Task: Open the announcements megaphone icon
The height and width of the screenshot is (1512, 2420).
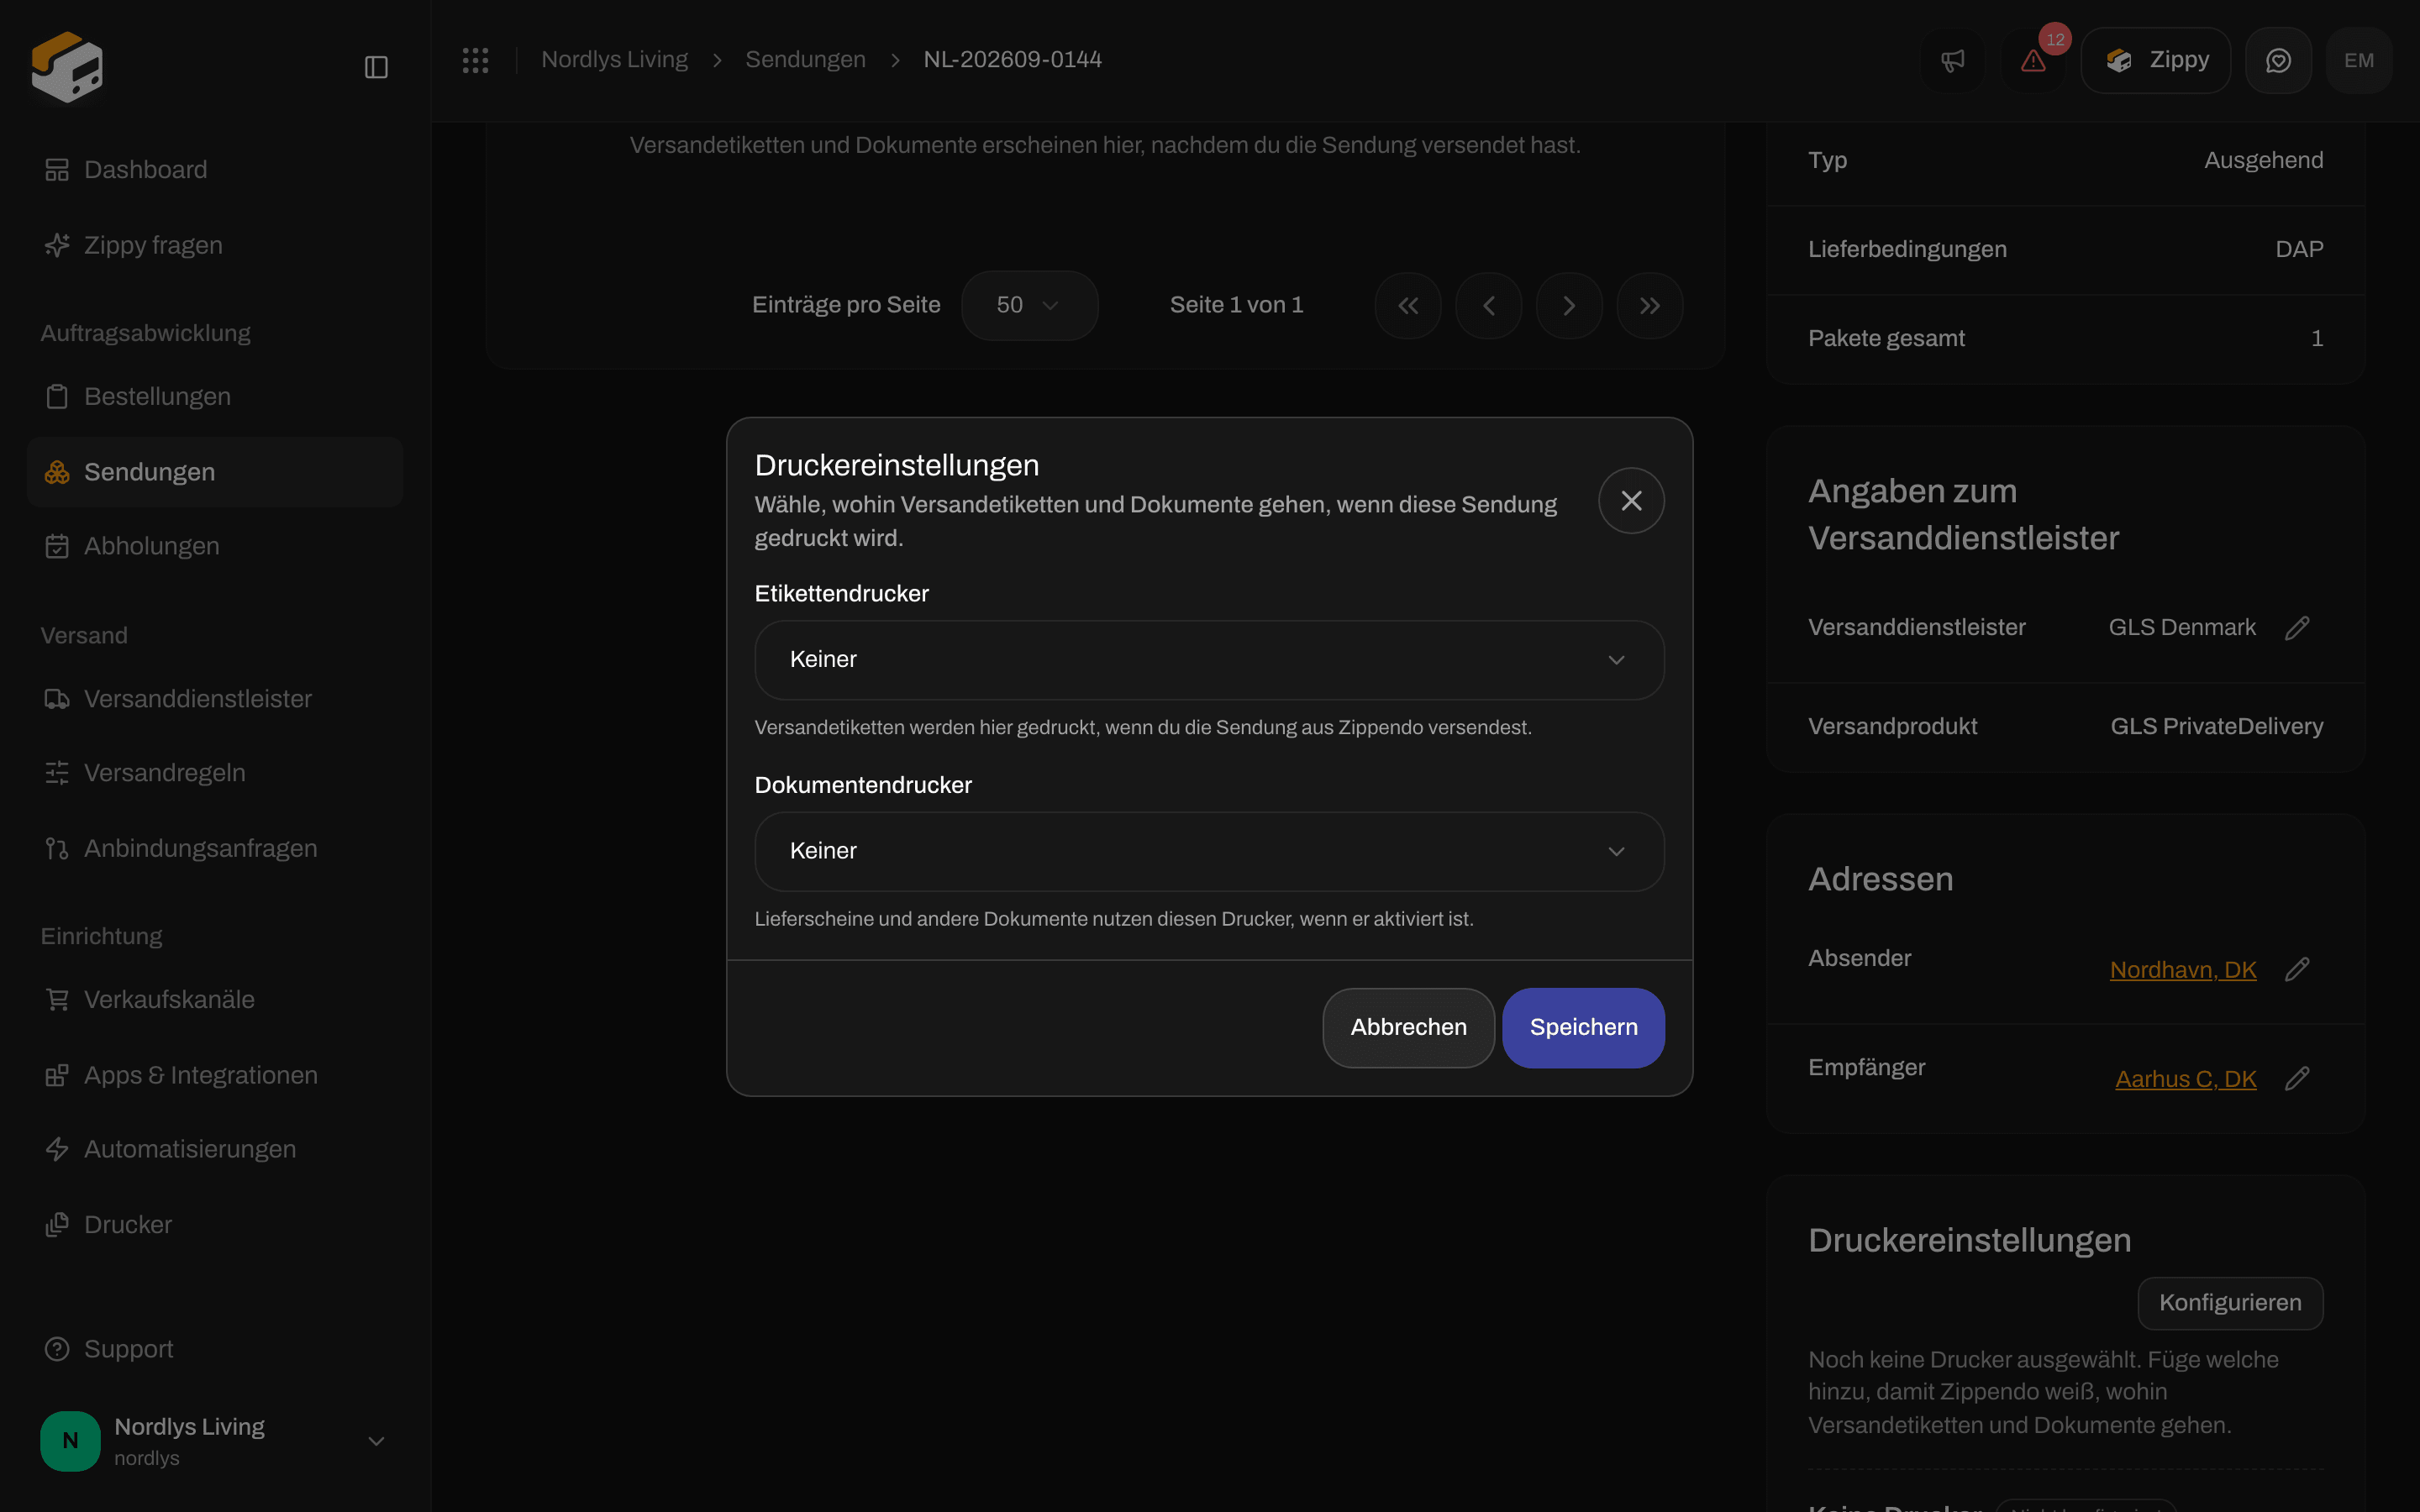Action: (x=1952, y=61)
